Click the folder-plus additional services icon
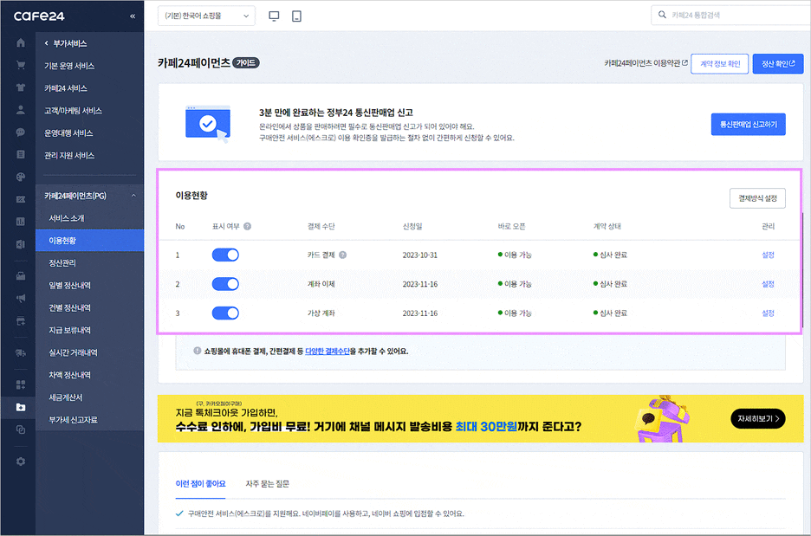Viewport: 811px width, 536px height. pyautogui.click(x=21, y=407)
